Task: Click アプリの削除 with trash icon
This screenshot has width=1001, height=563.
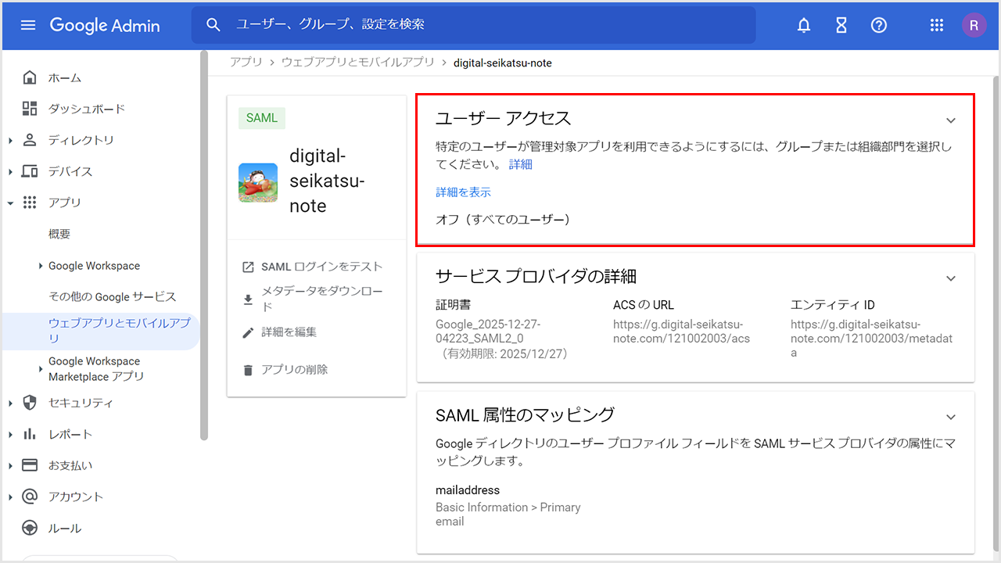Action: pyautogui.click(x=294, y=370)
